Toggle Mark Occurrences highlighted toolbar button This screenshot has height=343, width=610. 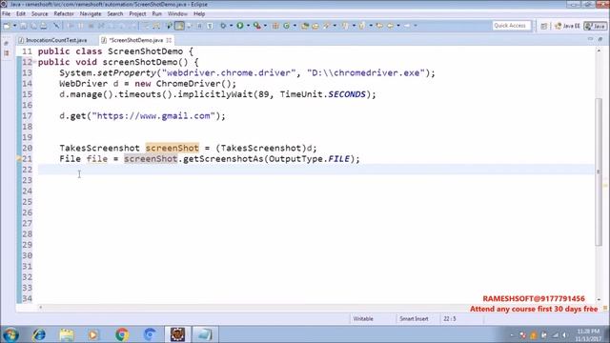179,26
